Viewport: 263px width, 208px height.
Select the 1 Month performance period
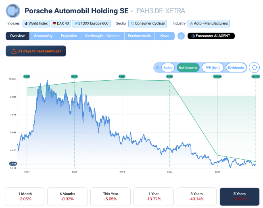click(x=24, y=196)
